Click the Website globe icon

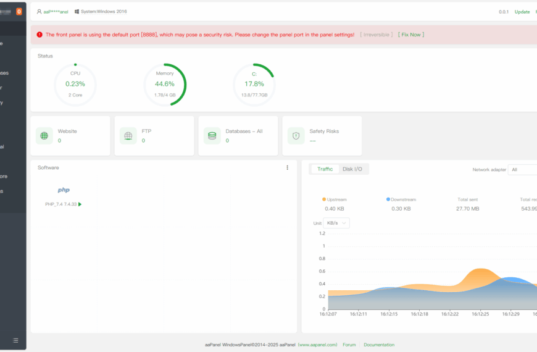pyautogui.click(x=44, y=136)
